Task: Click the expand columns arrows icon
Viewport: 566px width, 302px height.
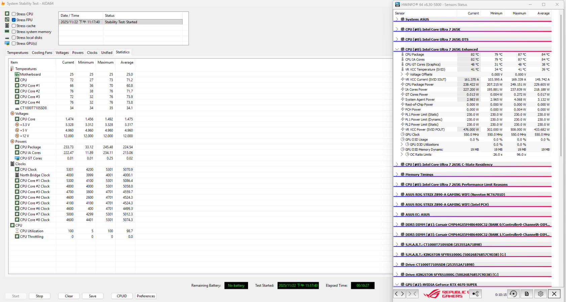Action: 399,294
